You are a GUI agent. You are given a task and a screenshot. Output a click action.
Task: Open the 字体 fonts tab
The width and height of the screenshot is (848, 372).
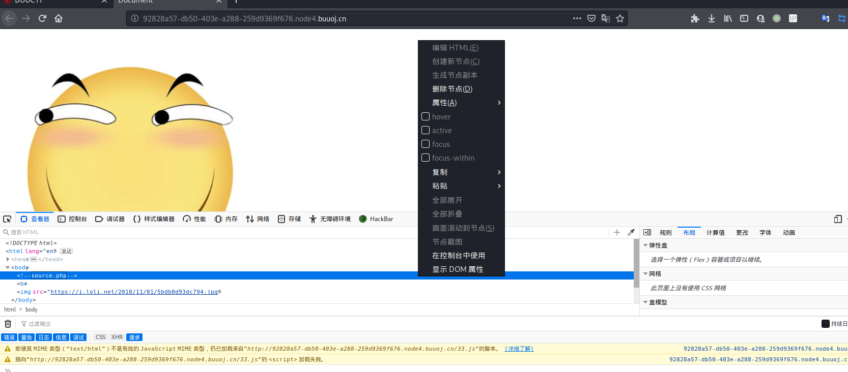pos(766,233)
